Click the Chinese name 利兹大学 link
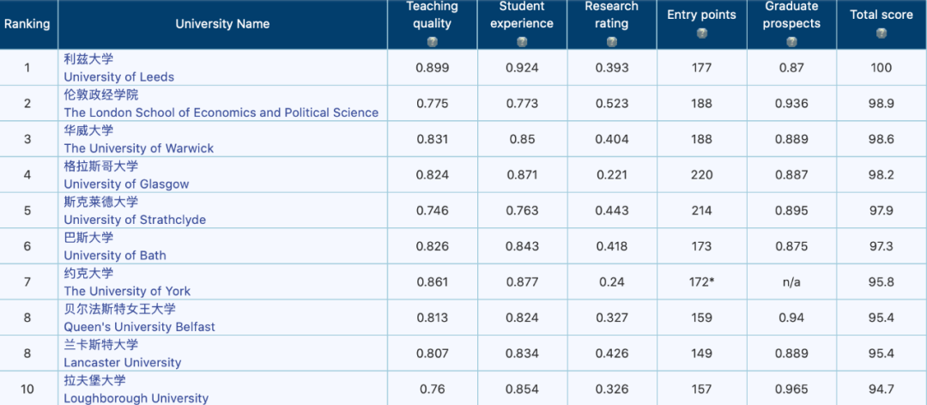 [x=88, y=59]
